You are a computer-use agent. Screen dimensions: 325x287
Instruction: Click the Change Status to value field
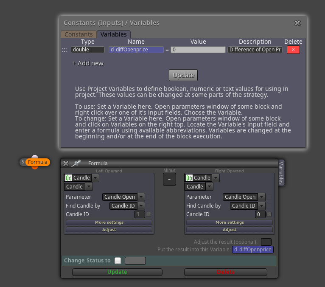click(x=135, y=261)
